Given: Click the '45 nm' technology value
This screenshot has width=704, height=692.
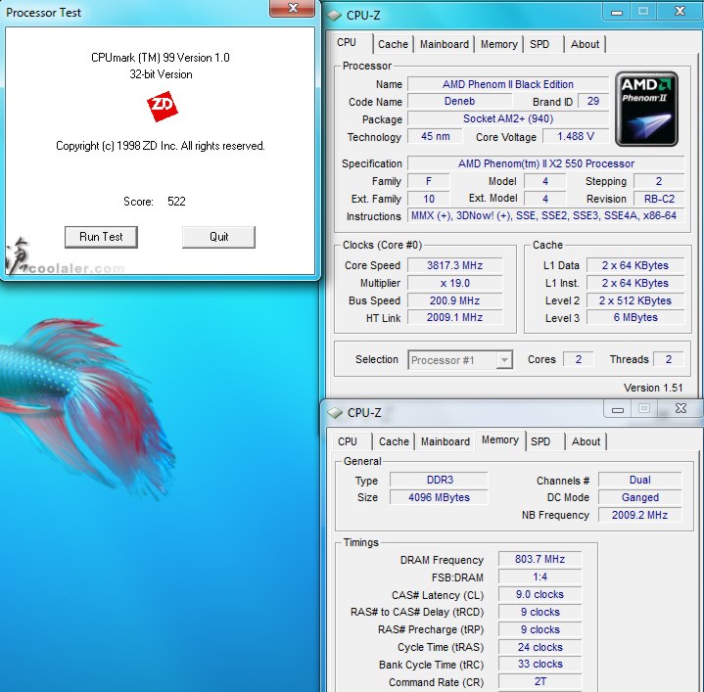Looking at the screenshot, I should pyautogui.click(x=435, y=136).
